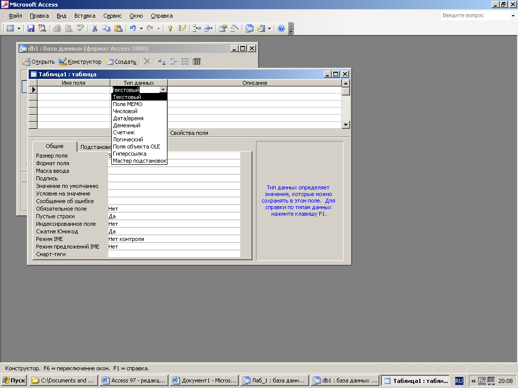The width and height of the screenshot is (518, 388).
Task: Click the Пуск start button
Action: tap(14, 380)
